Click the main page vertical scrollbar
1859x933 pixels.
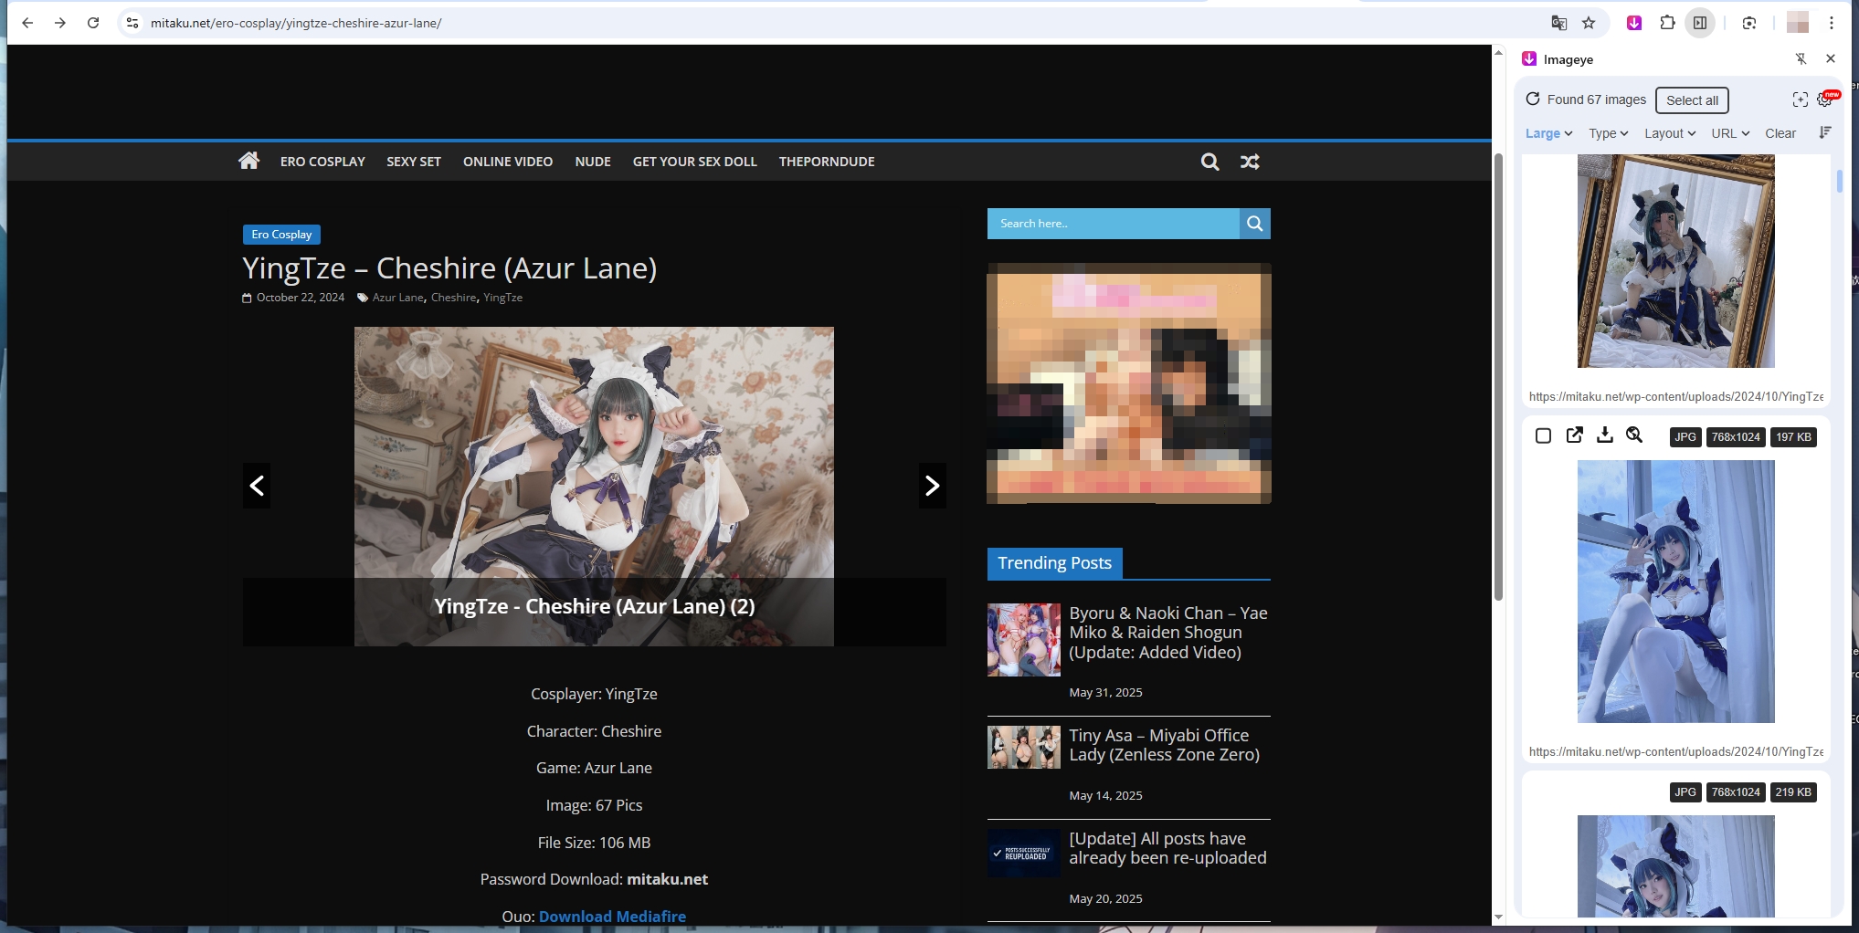pyautogui.click(x=1498, y=376)
